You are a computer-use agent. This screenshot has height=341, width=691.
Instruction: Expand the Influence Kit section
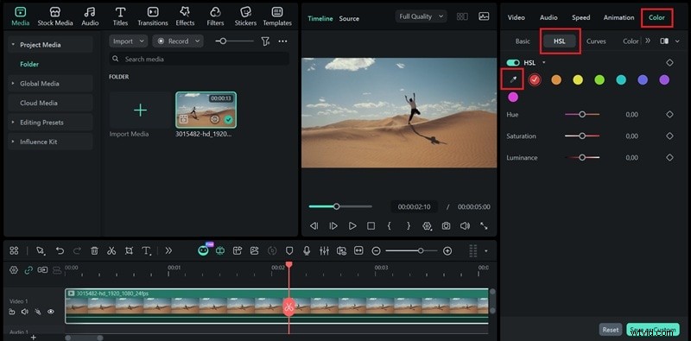coord(13,142)
